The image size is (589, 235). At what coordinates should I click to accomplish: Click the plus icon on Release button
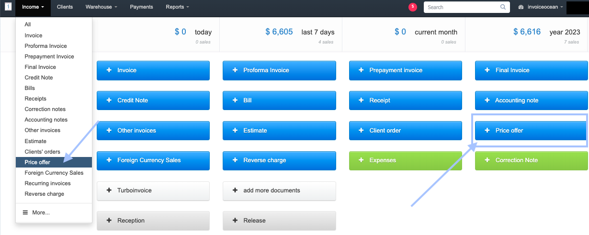[x=235, y=221]
